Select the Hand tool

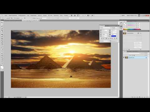(x=2, y=61)
